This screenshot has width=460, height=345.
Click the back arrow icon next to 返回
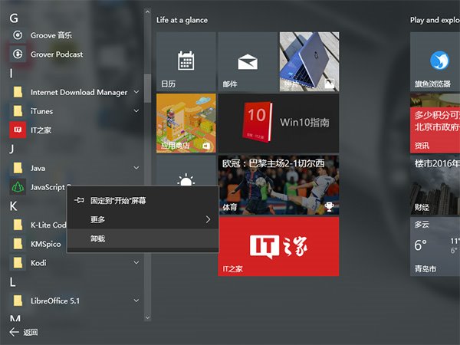click(14, 332)
